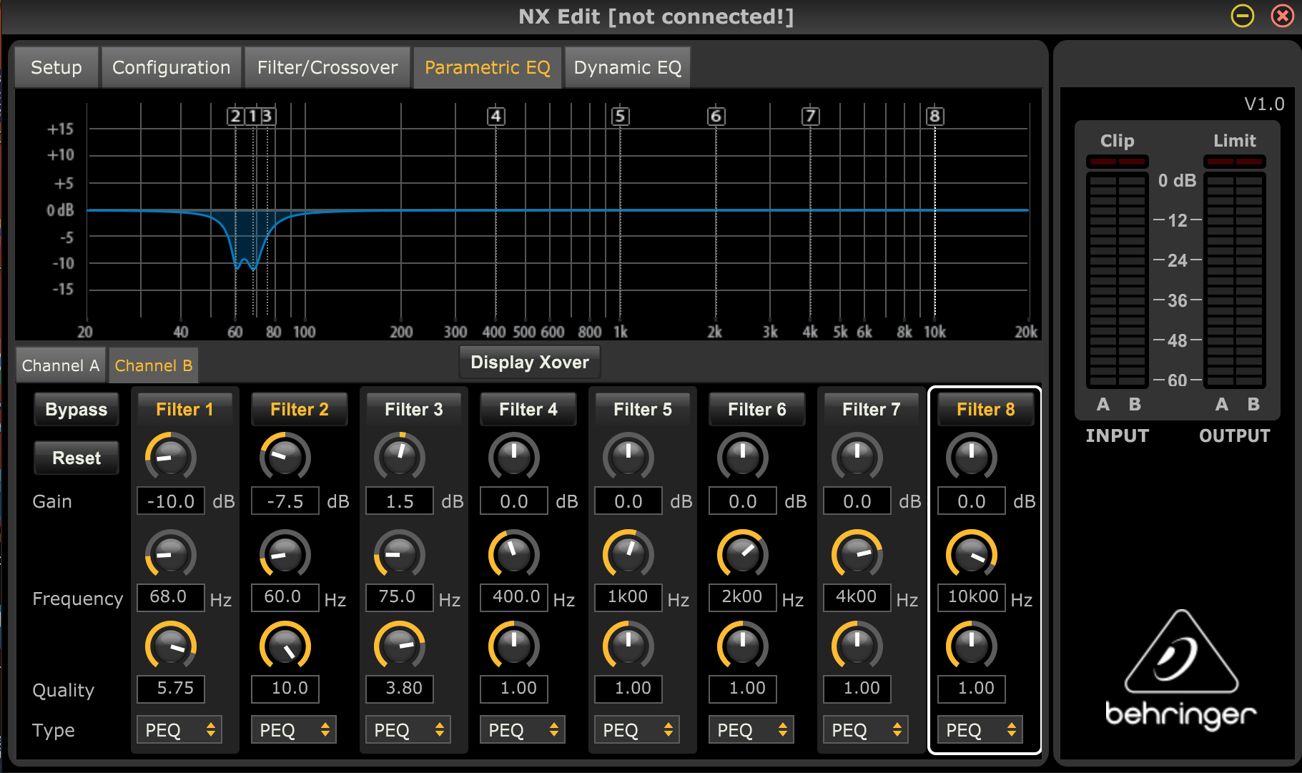1302x773 pixels.
Task: Click the Filter 1 frequency field 68.0
Action: click(x=171, y=597)
